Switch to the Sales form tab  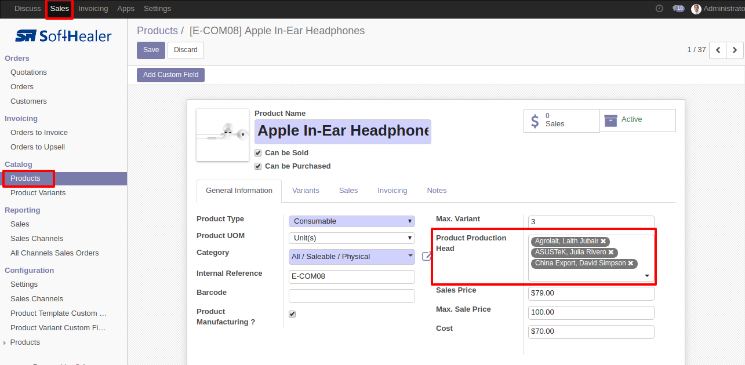348,191
